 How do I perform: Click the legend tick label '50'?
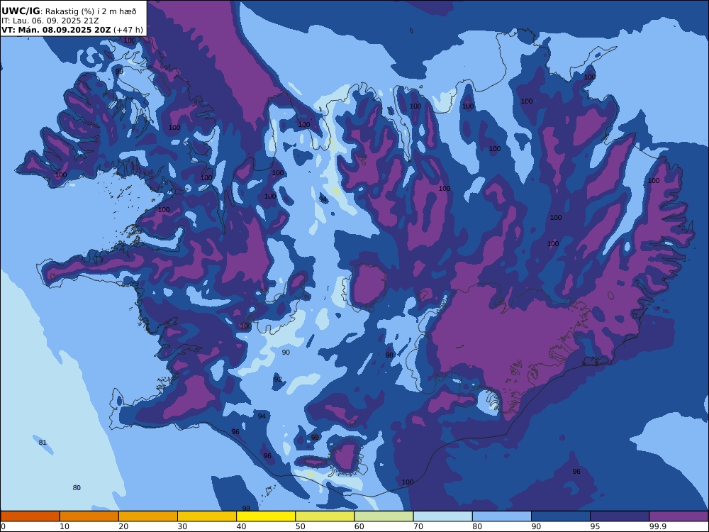click(x=300, y=526)
